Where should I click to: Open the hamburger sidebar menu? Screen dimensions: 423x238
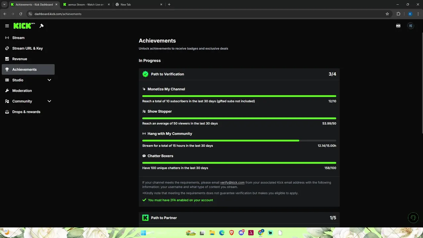point(7,26)
